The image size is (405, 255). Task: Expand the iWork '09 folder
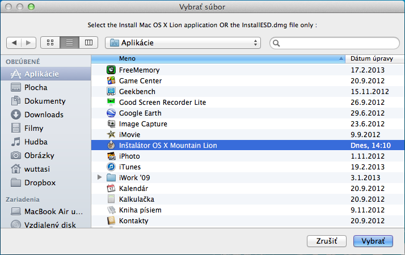pos(100,178)
